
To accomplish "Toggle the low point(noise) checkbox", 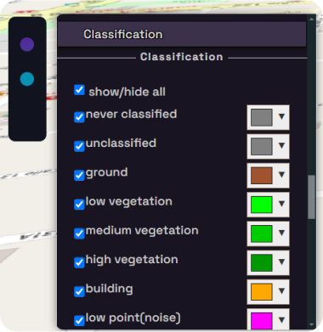I will 79,321.
